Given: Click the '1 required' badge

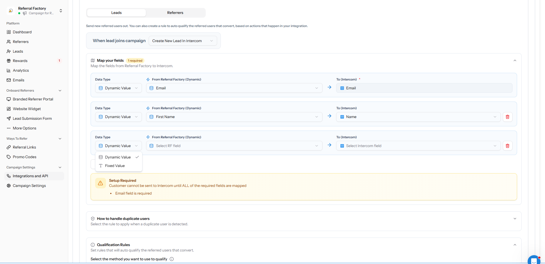Looking at the screenshot, I should [x=135, y=61].
